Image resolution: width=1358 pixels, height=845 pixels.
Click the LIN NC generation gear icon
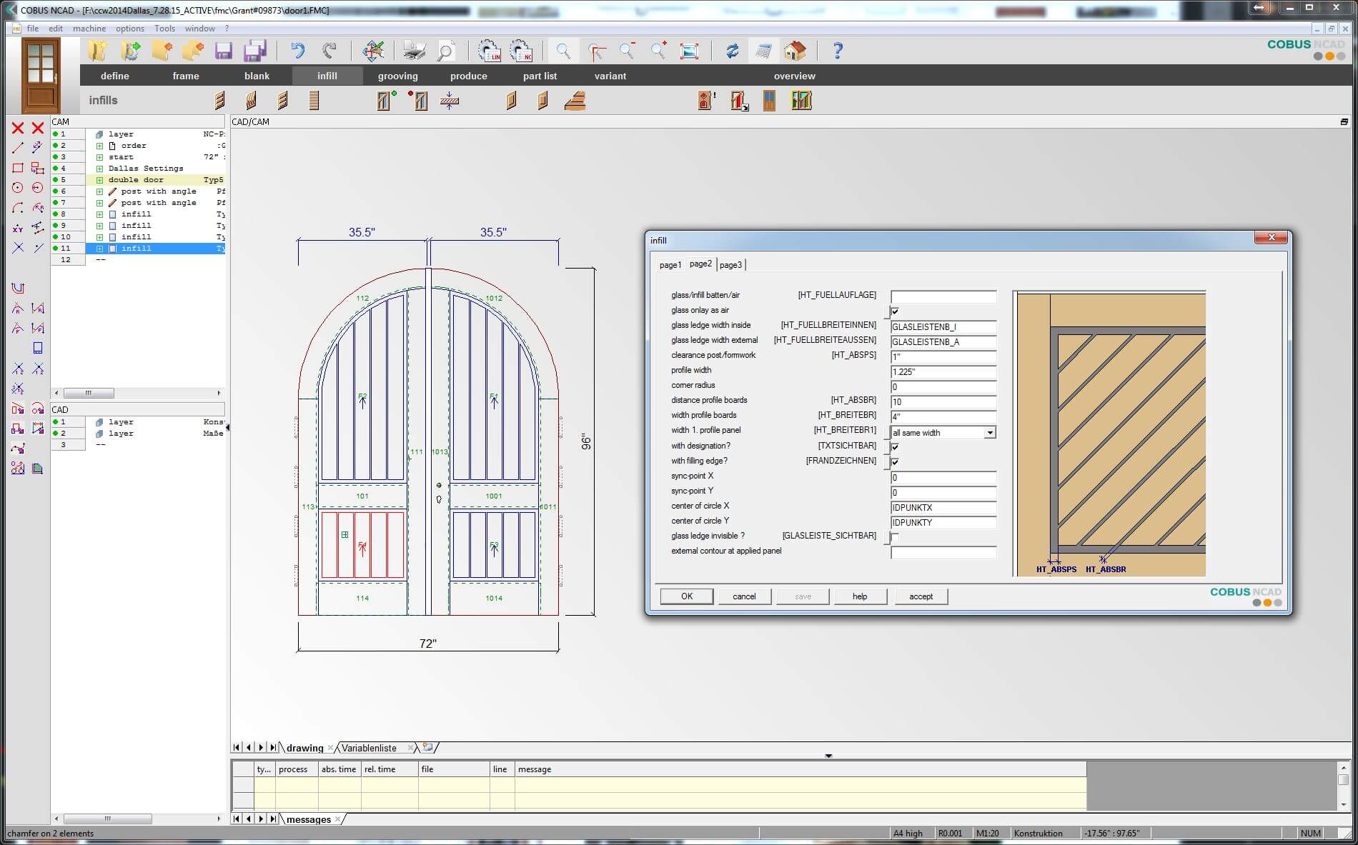coord(490,51)
